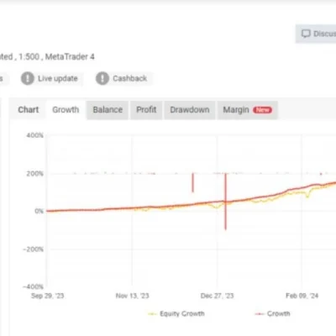Click the Live update button text
This screenshot has width=336, height=336.
click(x=58, y=79)
